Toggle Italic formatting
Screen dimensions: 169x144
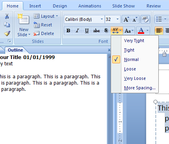78,31
